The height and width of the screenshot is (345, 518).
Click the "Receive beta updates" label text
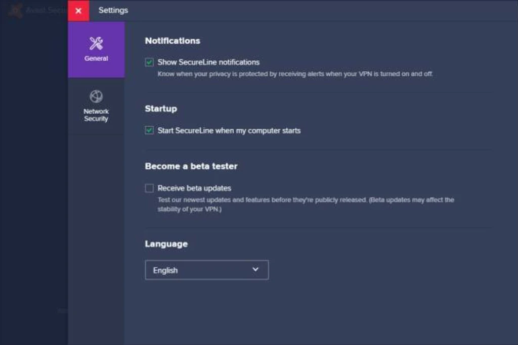(194, 188)
